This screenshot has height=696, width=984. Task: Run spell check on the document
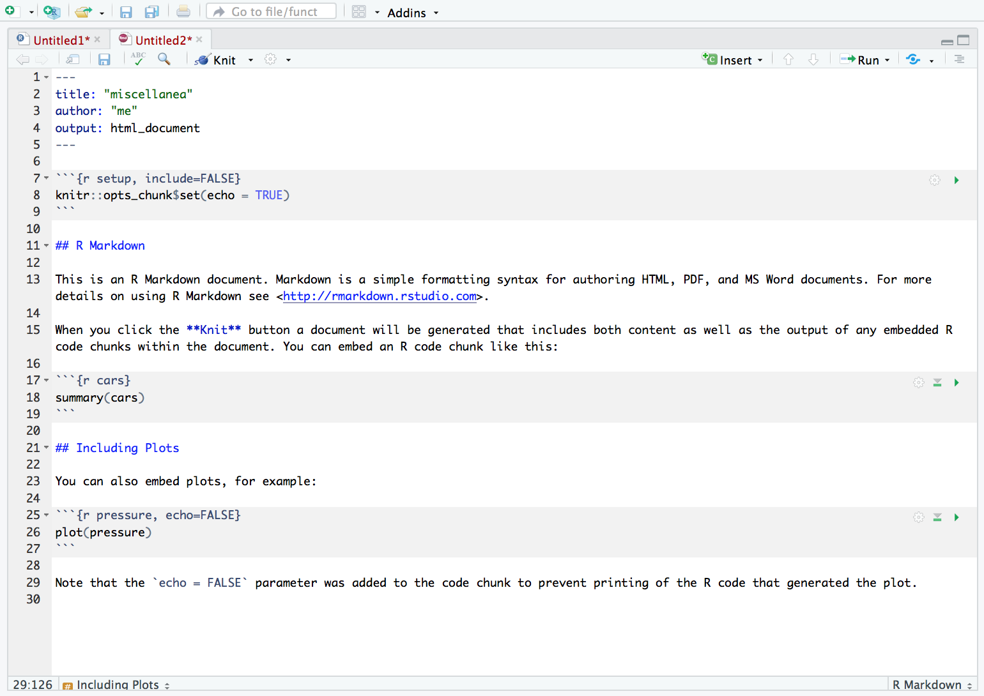[x=138, y=59]
